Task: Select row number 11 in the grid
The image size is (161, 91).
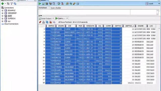Action: pos(44,61)
